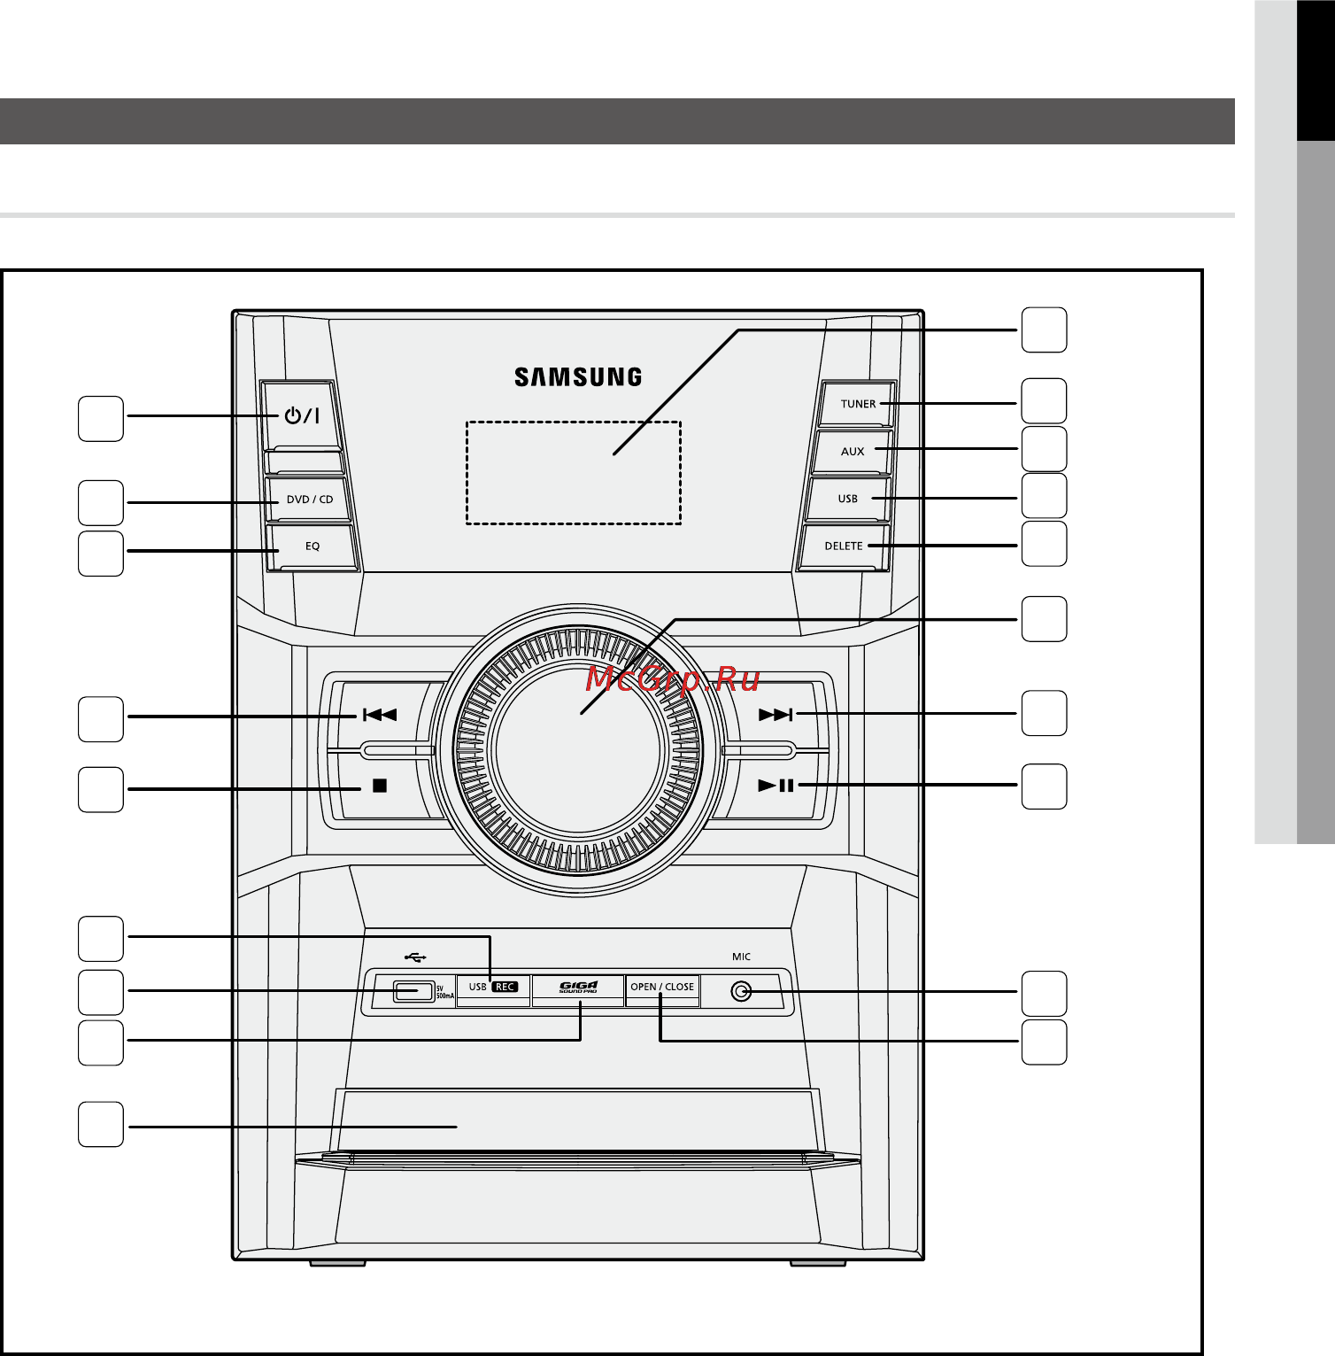Skip to next track icon
The image size is (1335, 1356).
[776, 715]
